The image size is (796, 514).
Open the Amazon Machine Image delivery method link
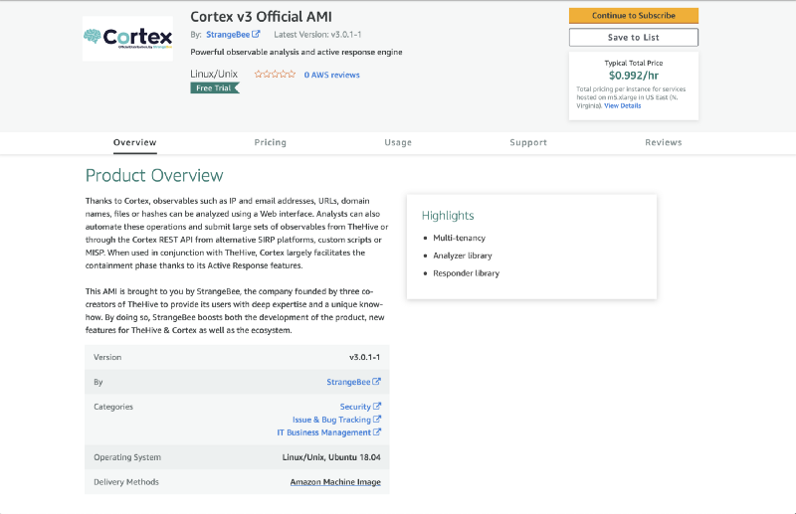tap(334, 482)
